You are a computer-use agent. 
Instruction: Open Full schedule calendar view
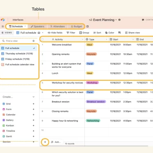tap(18, 64)
